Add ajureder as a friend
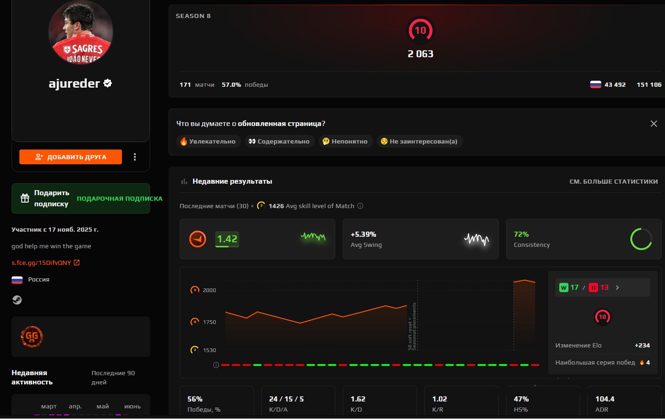665x419 pixels. [71, 157]
